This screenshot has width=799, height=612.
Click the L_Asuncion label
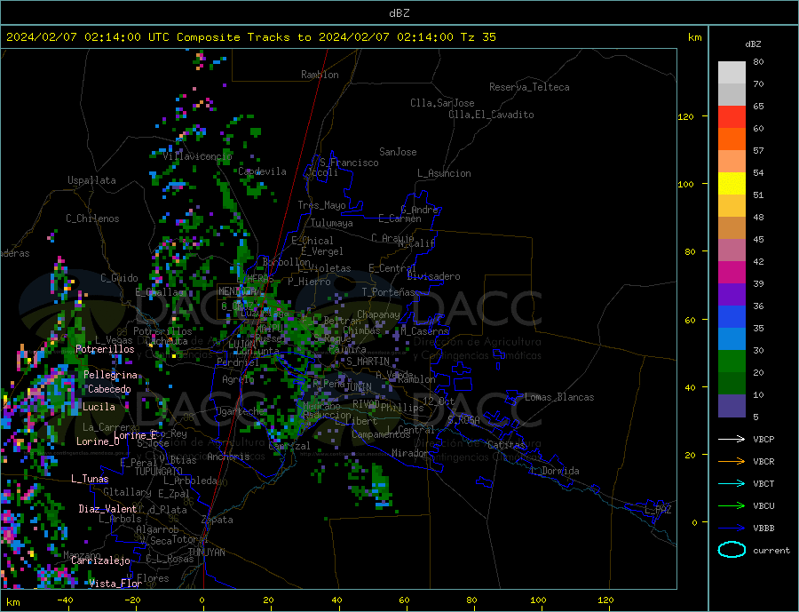(445, 173)
